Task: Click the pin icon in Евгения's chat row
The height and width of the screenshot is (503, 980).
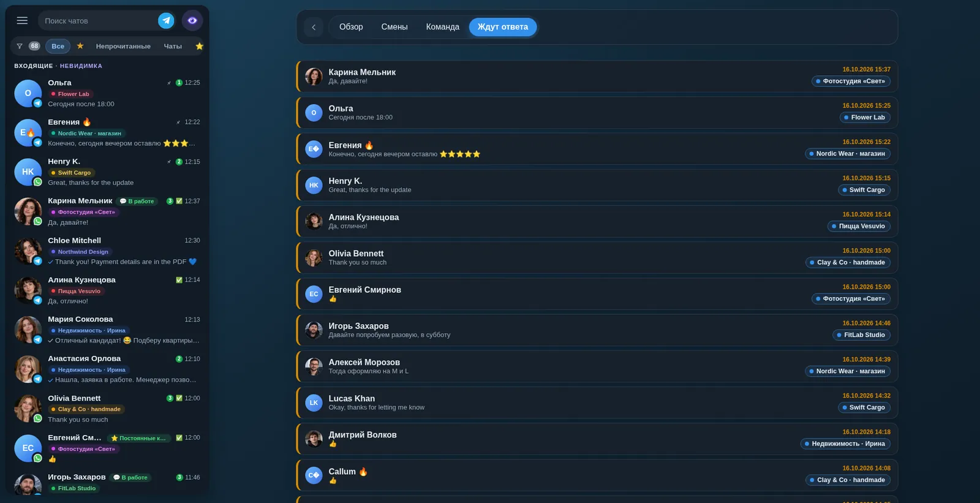Action: pos(178,122)
